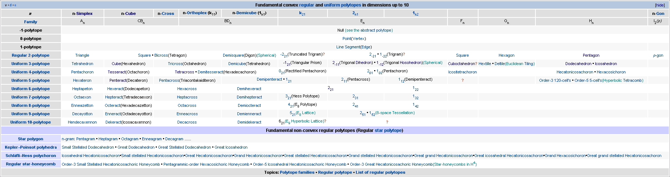Open the Tetrahedron link
This screenshot has width=670, height=177.
[82, 64]
